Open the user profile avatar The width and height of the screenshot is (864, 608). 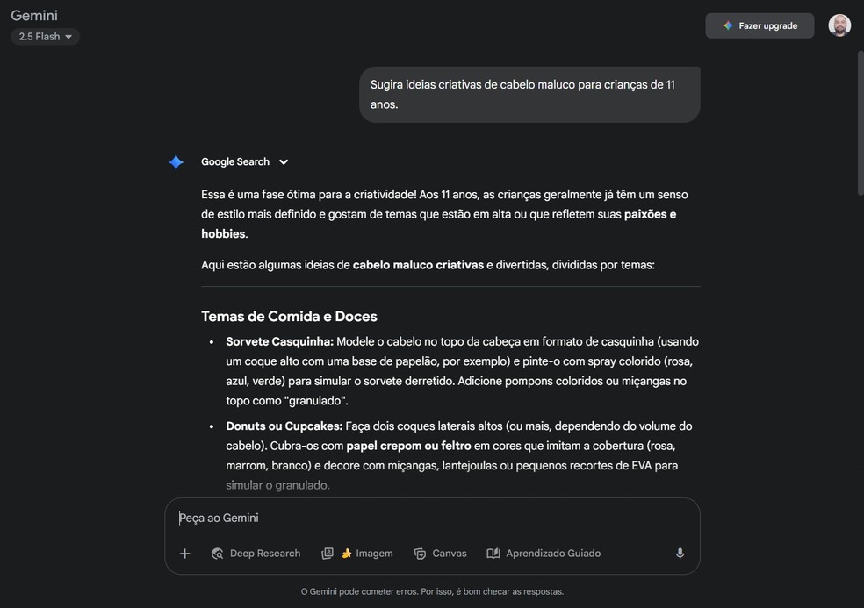point(839,25)
